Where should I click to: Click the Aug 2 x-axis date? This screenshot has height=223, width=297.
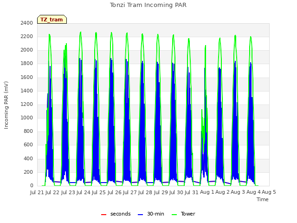(223, 192)
